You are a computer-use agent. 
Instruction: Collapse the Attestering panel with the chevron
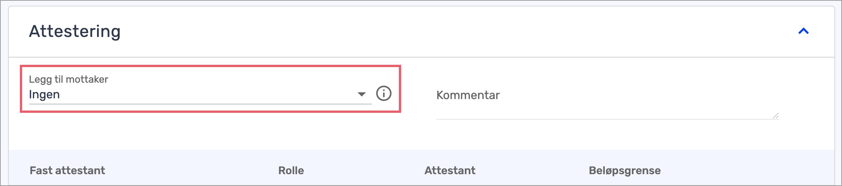coord(803,31)
